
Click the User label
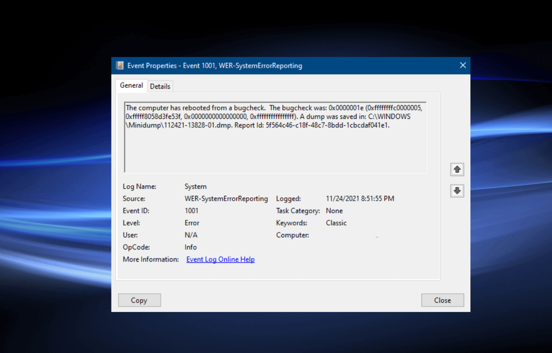point(130,235)
